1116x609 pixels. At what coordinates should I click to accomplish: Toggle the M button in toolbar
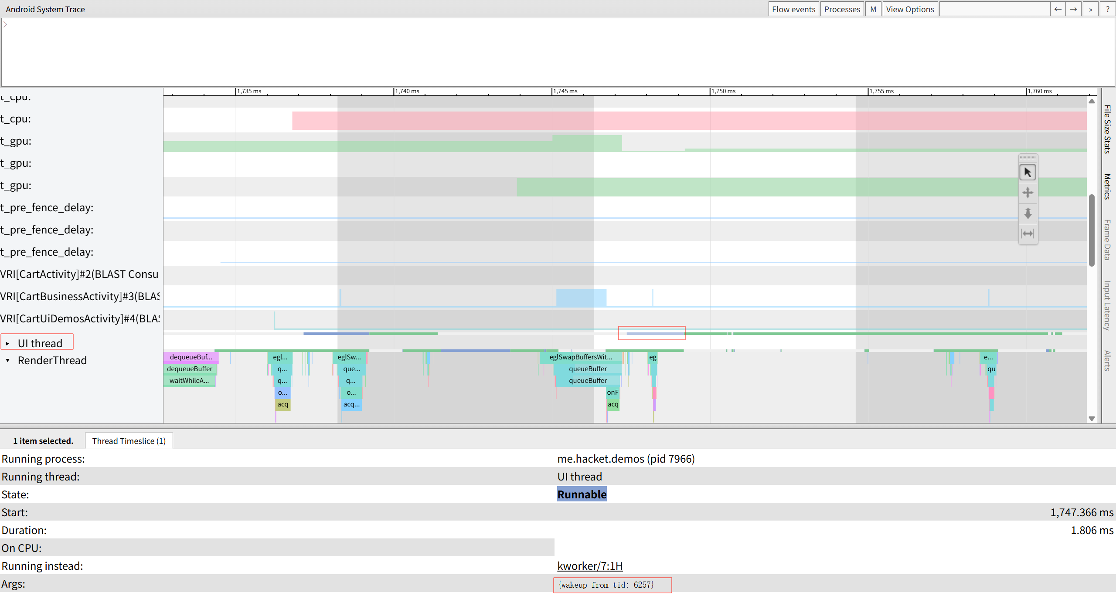coord(873,9)
